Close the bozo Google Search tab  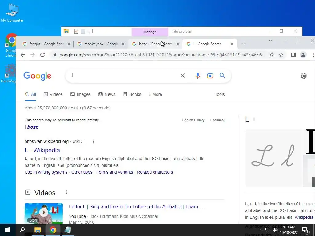pyautogui.click(x=178, y=44)
